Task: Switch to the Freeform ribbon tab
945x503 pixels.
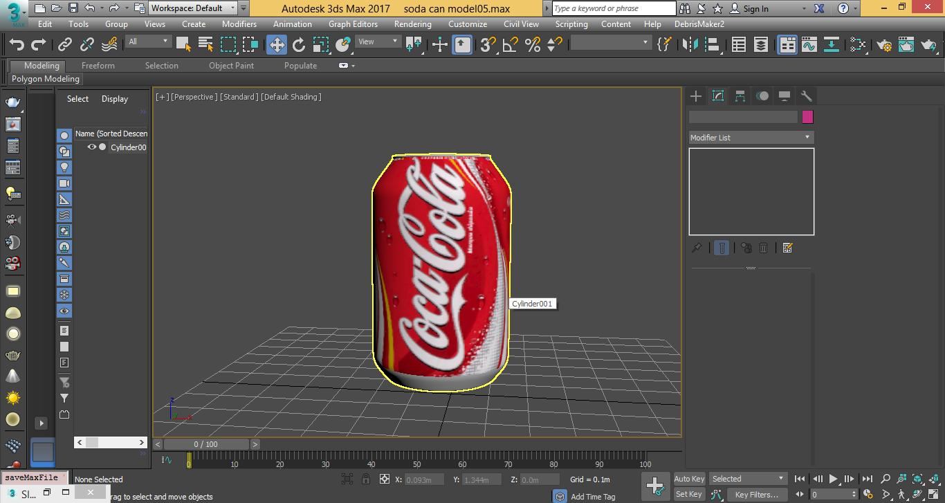Action: coord(98,66)
